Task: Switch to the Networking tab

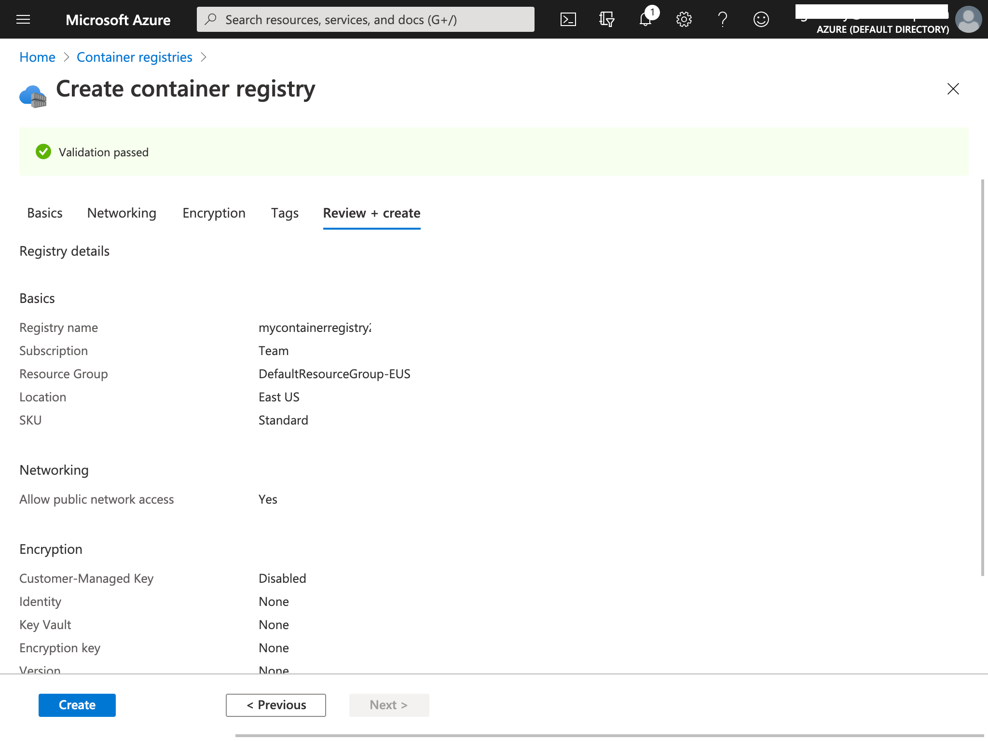Action: [122, 212]
